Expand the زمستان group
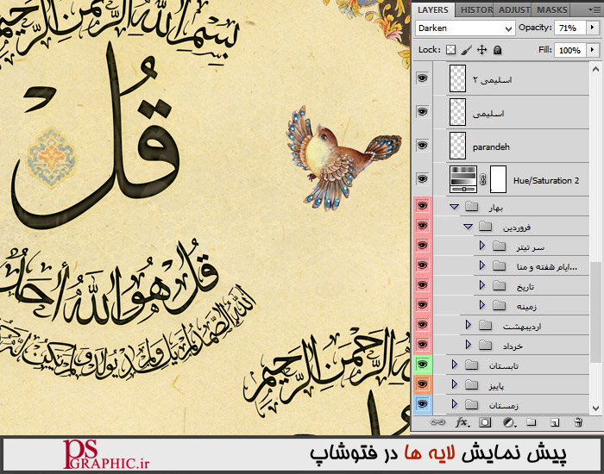Viewport: 604px width, 474px height. (x=454, y=404)
